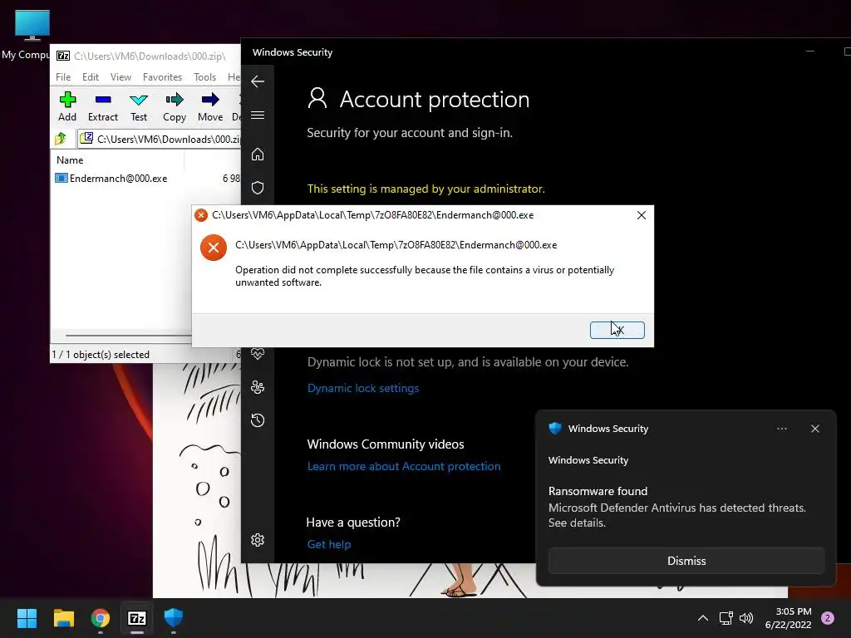851x638 pixels.
Task: Open the Tools menu in 7-Zip
Action: pos(204,77)
